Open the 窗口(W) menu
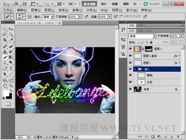 [x=132, y=10]
